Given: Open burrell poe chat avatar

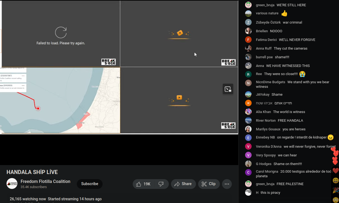Looking at the screenshot, I should 248,57.
